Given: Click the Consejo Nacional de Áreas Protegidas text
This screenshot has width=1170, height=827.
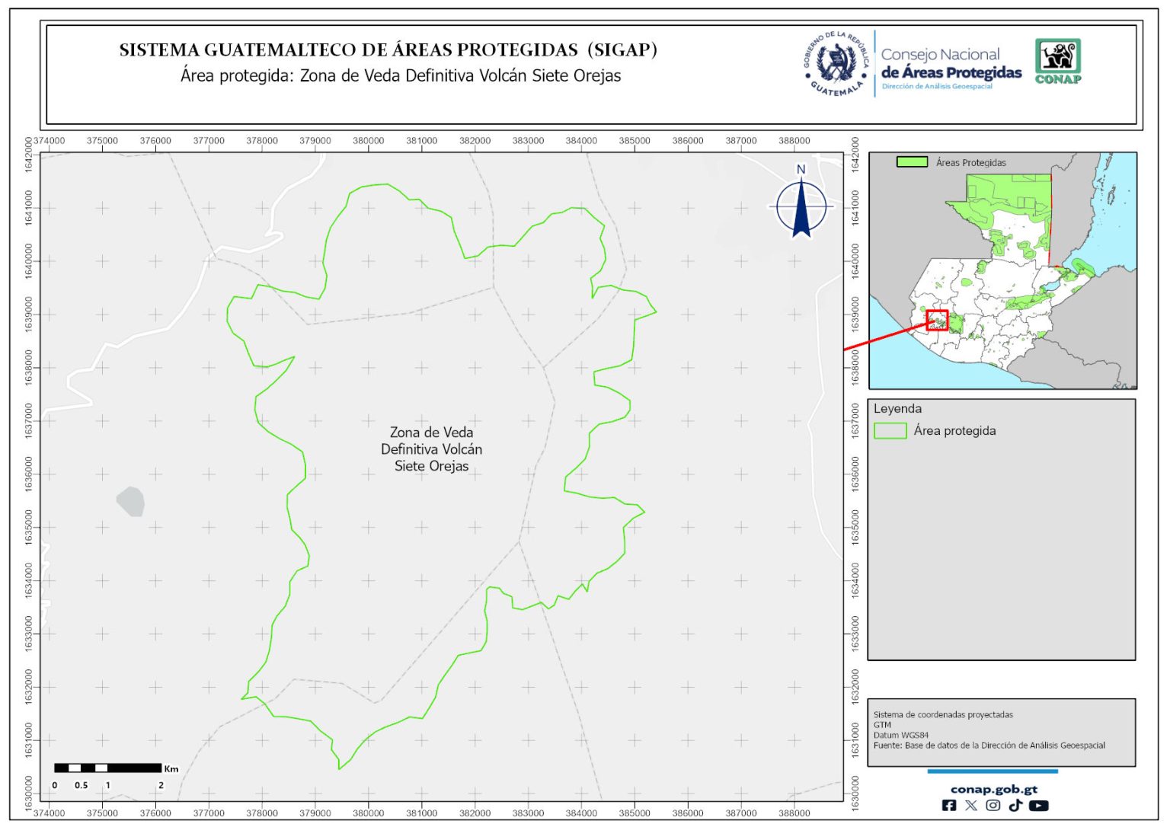Looking at the screenshot, I should point(951,65).
